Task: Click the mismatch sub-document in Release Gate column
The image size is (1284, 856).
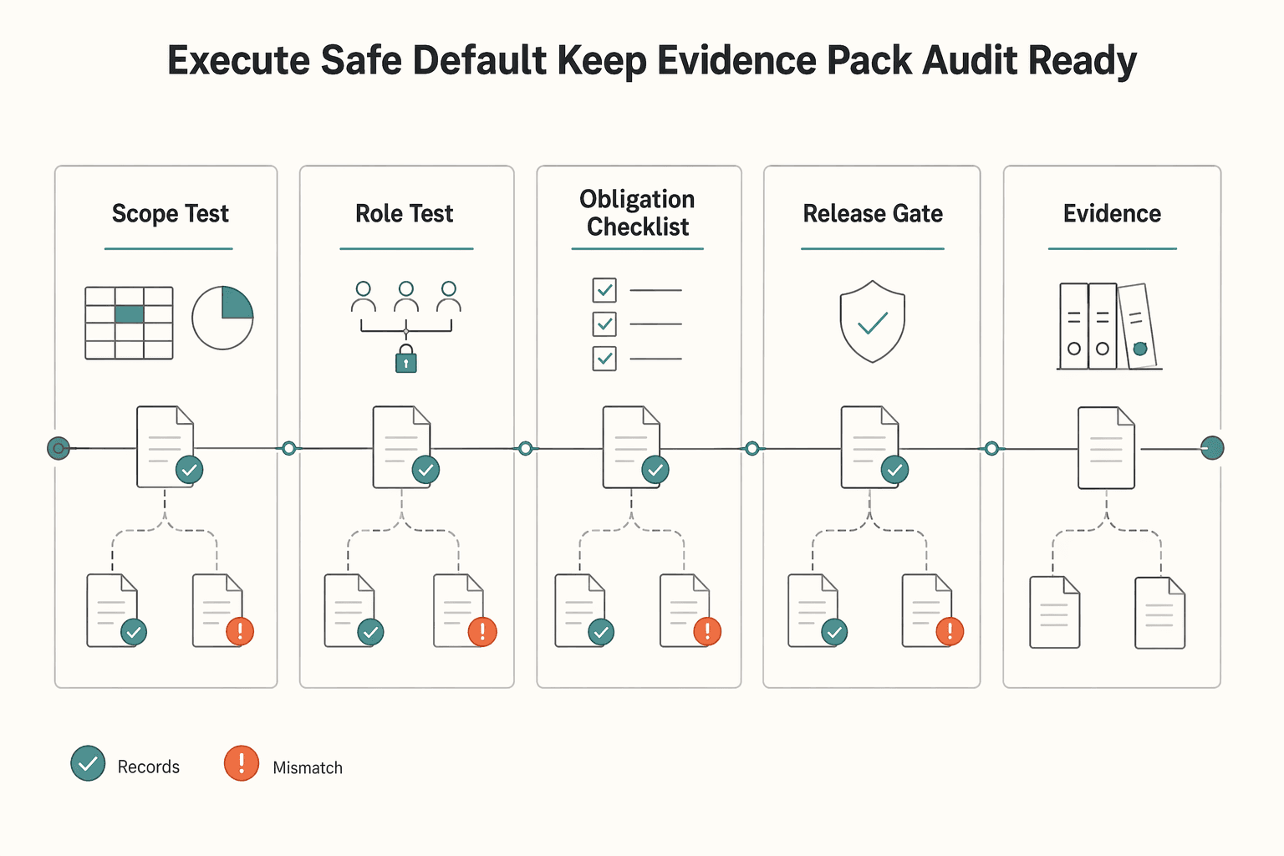Action: (933, 610)
